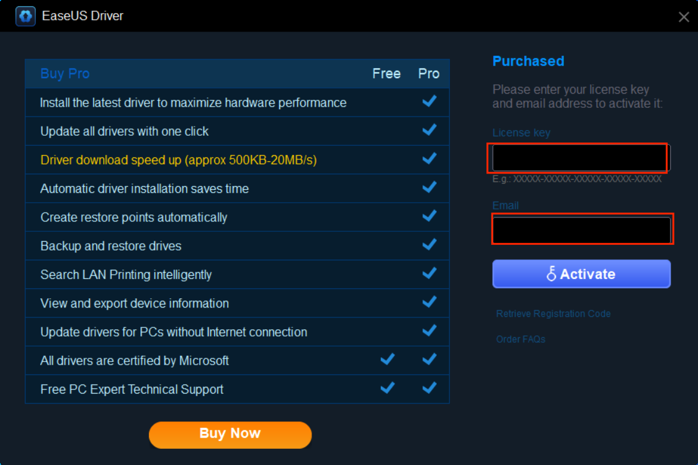Viewport: 698px width, 465px height.
Task: Click Pro checkmark for Create restore points
Action: coord(429,216)
